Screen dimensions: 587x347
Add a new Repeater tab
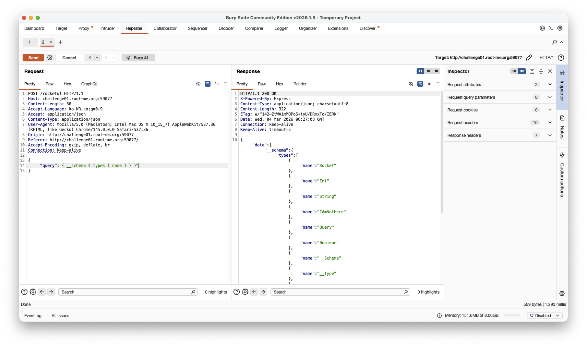60,42
